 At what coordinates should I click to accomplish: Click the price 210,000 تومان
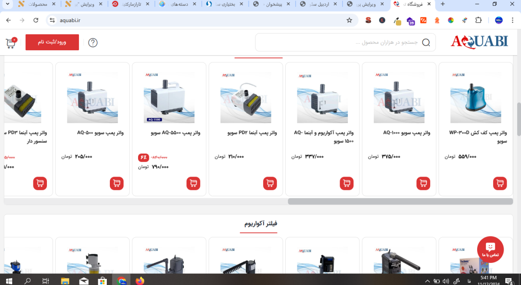(229, 157)
